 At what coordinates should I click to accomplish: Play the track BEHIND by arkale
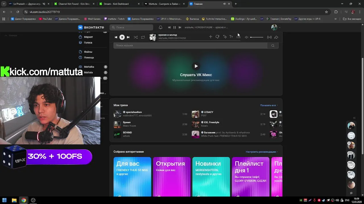[x=150, y=134]
